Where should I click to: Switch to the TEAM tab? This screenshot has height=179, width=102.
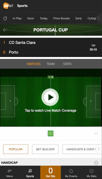click(50, 64)
